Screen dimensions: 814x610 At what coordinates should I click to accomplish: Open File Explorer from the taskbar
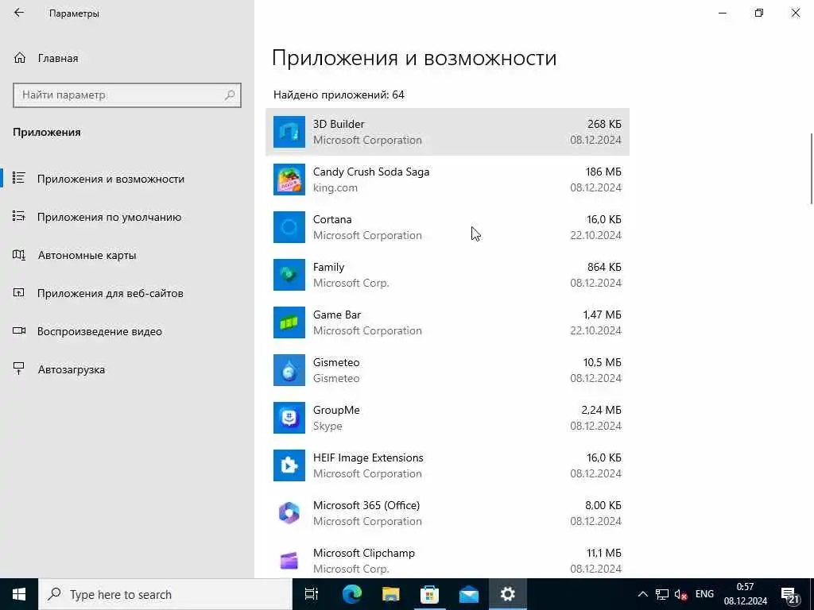point(391,594)
